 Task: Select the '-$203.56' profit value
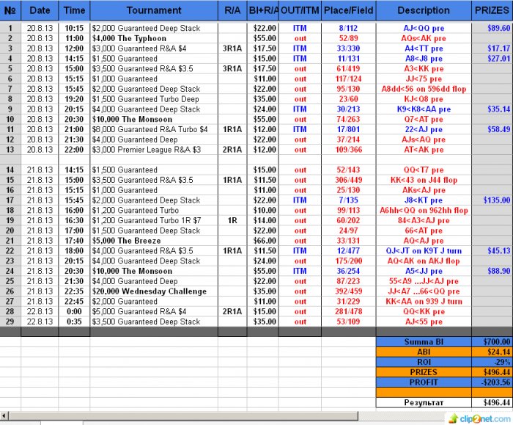[x=492, y=382]
